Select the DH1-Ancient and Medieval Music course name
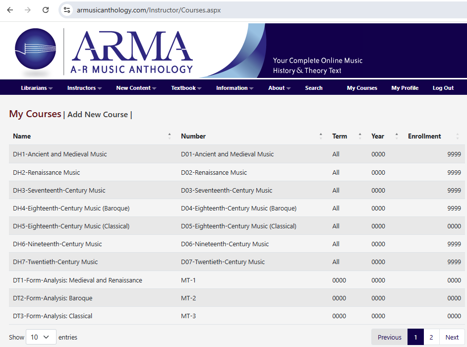Viewport: 467px width, 347px height. coord(60,154)
